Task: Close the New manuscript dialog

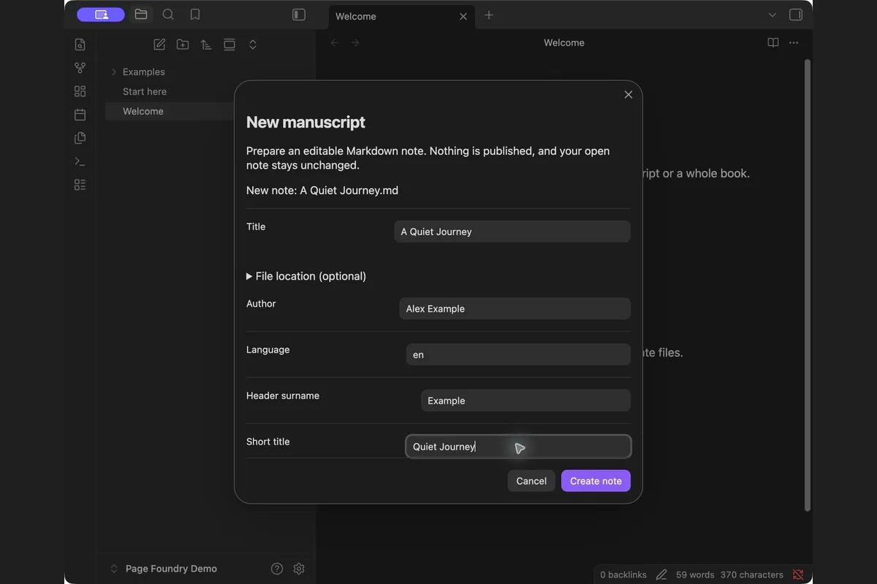Action: pos(629,95)
